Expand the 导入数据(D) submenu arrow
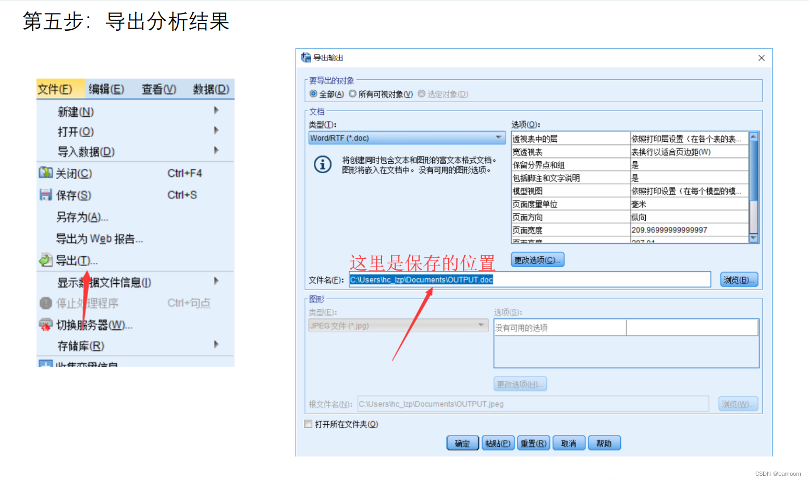 tap(216, 150)
